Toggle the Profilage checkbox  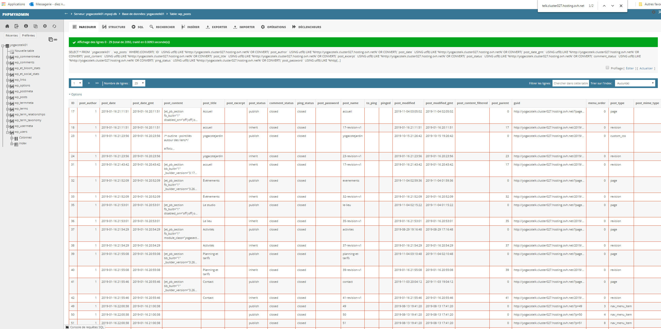coord(607,68)
